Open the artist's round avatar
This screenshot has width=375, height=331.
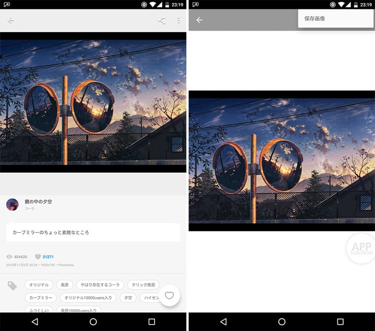(x=12, y=205)
